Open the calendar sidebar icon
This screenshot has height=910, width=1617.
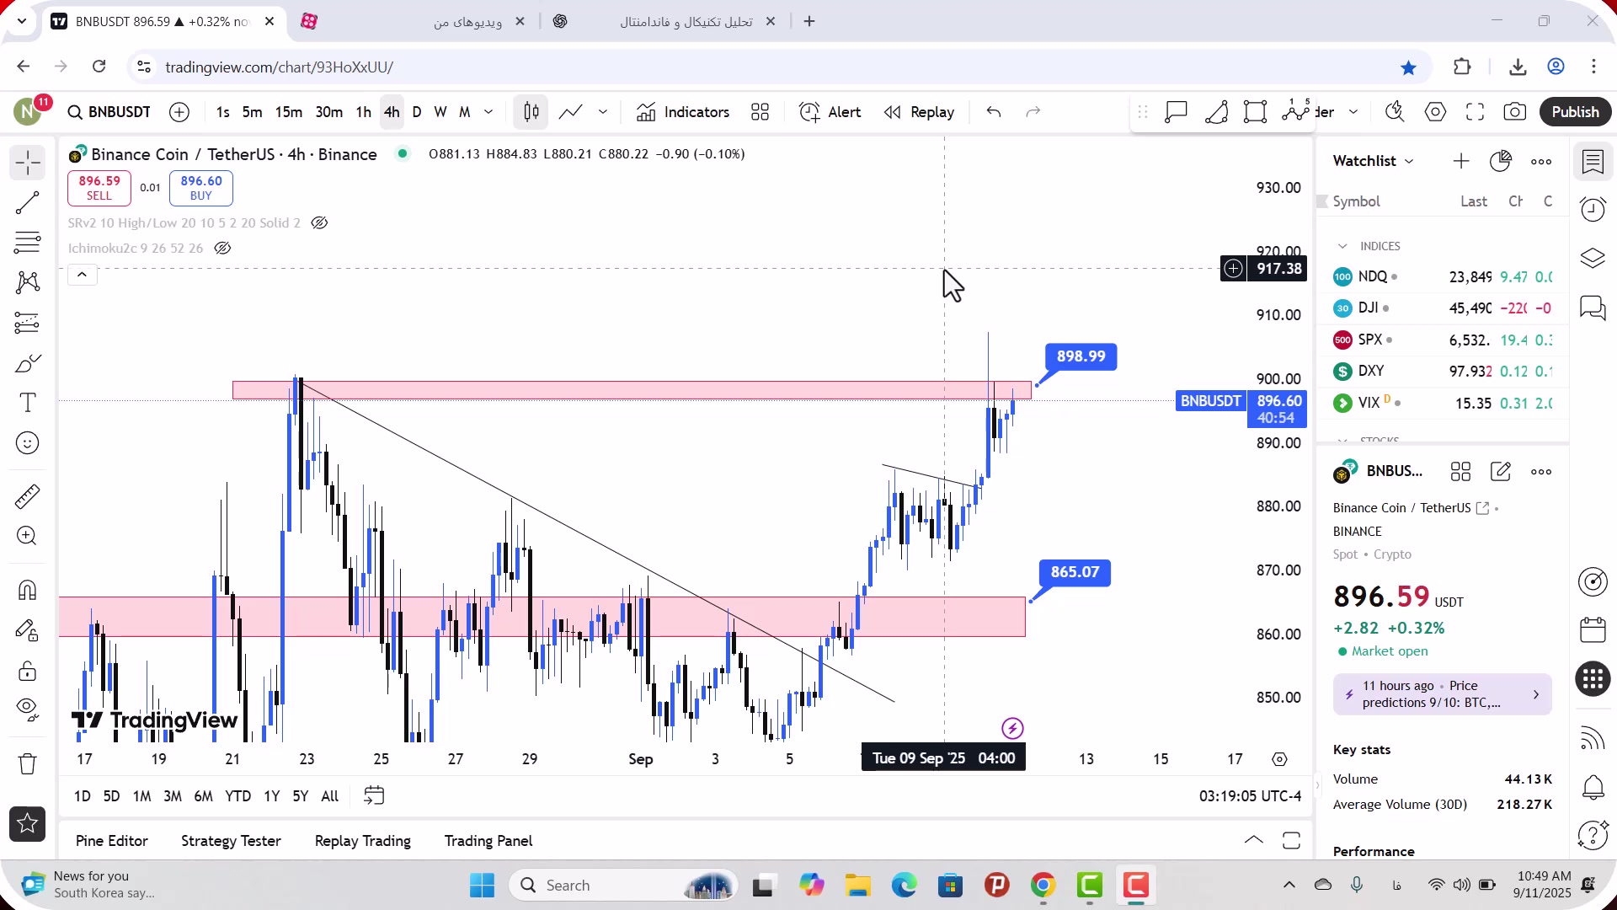coord(1593,629)
